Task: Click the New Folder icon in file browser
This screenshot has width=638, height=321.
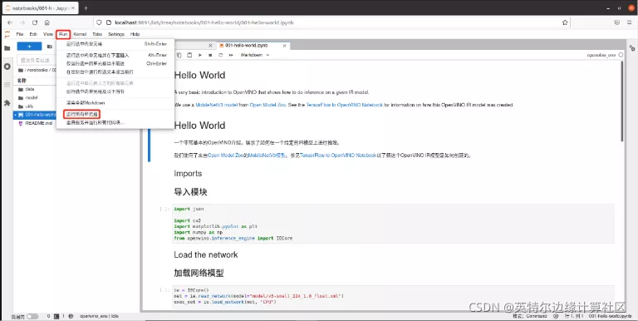Action: [49, 47]
